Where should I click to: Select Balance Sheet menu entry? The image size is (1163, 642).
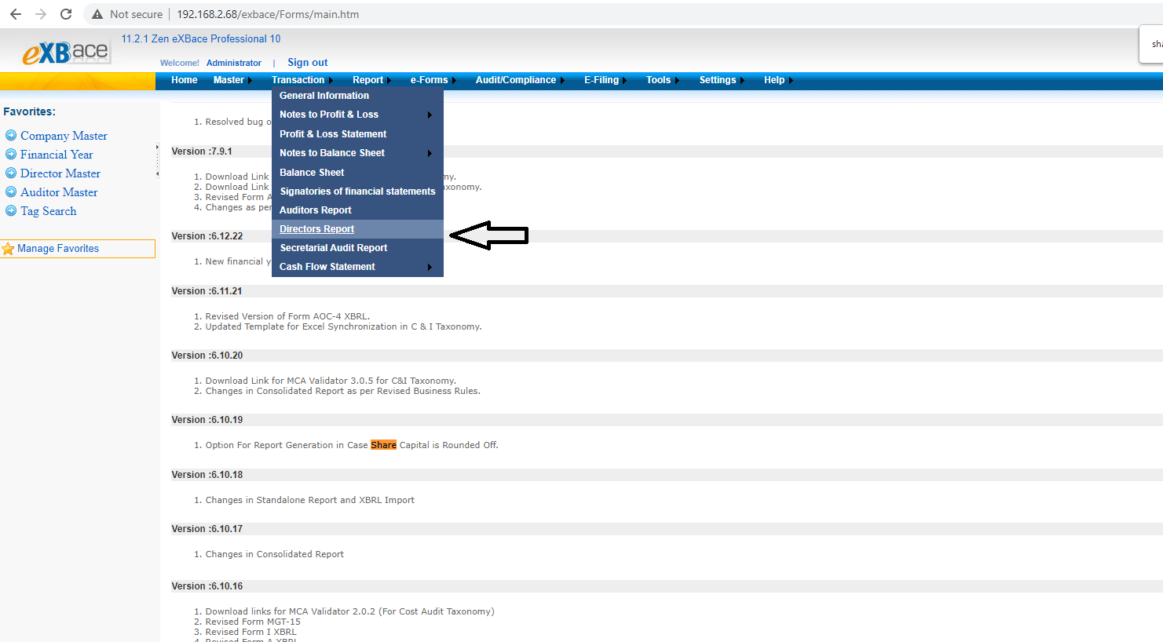[x=357, y=173]
